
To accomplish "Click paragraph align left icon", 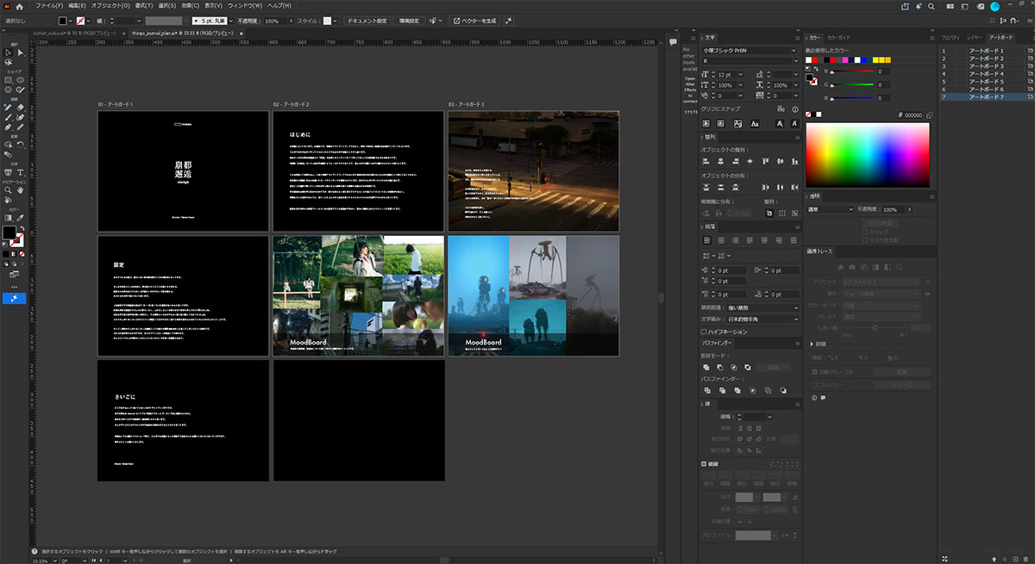I will 707,240.
